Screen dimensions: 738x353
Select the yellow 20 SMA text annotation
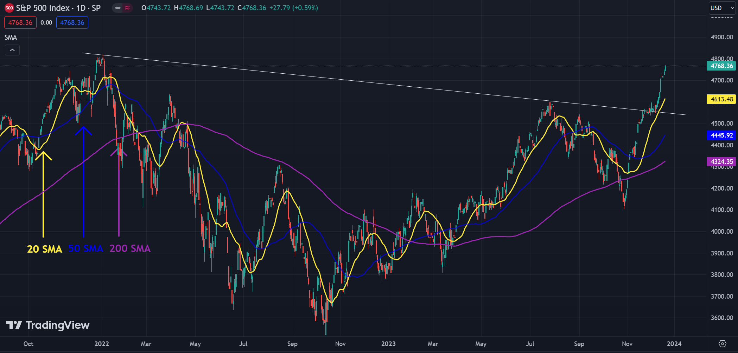pyautogui.click(x=45, y=249)
